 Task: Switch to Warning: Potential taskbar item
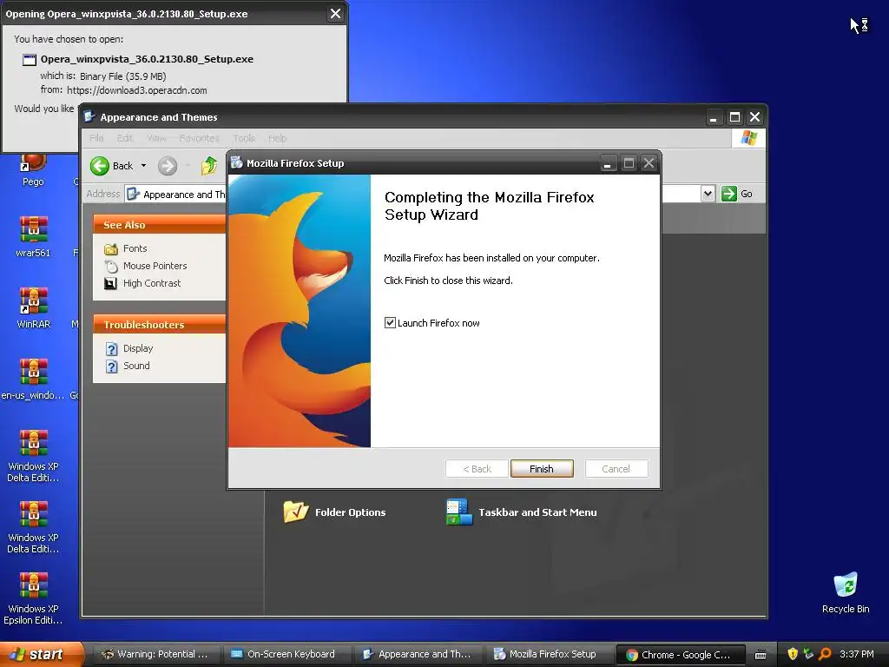[155, 654]
